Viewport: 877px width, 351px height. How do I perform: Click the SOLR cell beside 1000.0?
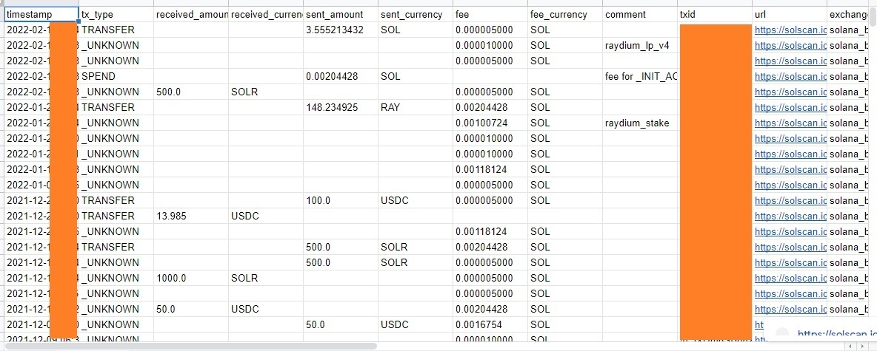pyautogui.click(x=266, y=278)
